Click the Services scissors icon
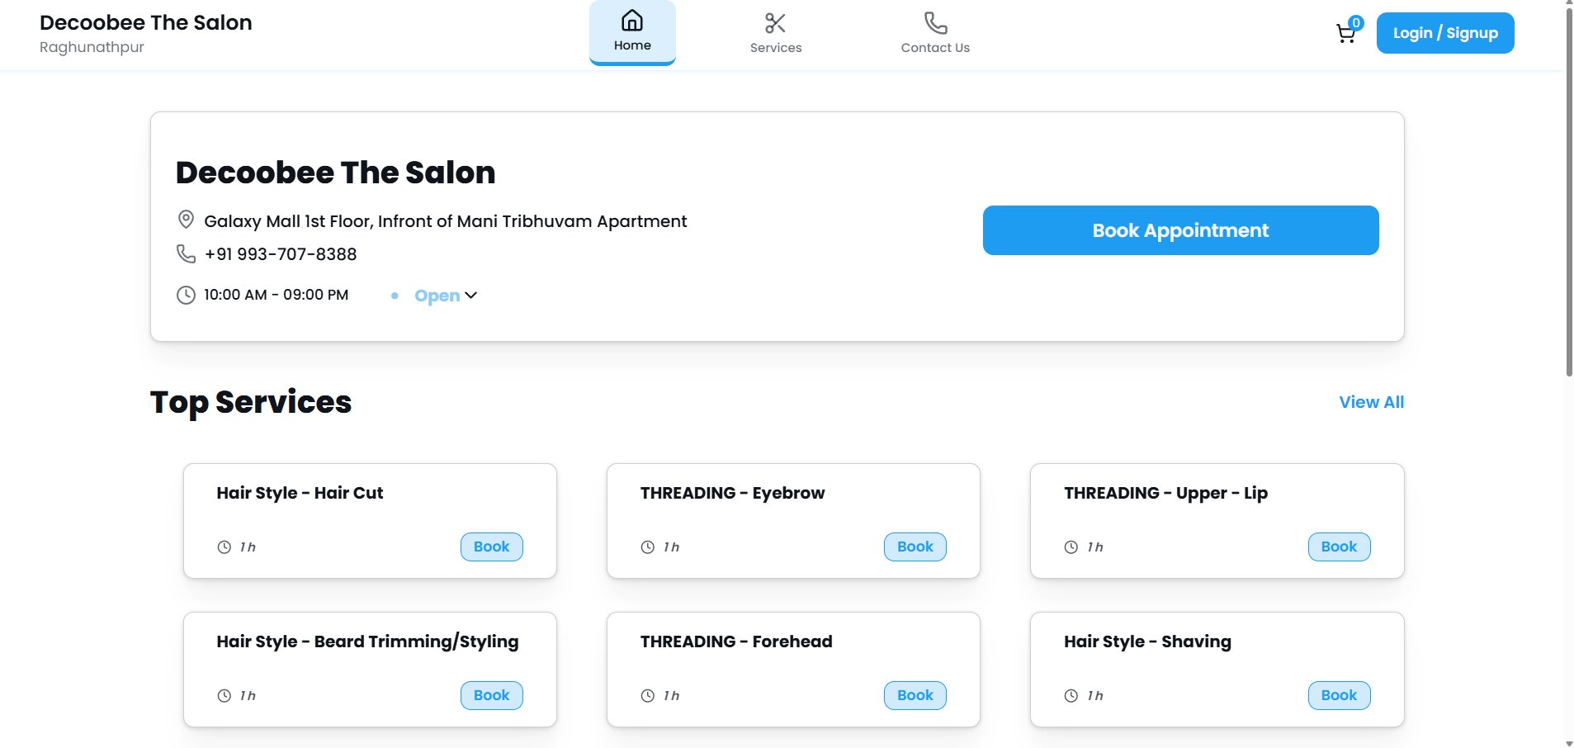This screenshot has height=748, width=1574. (x=775, y=23)
